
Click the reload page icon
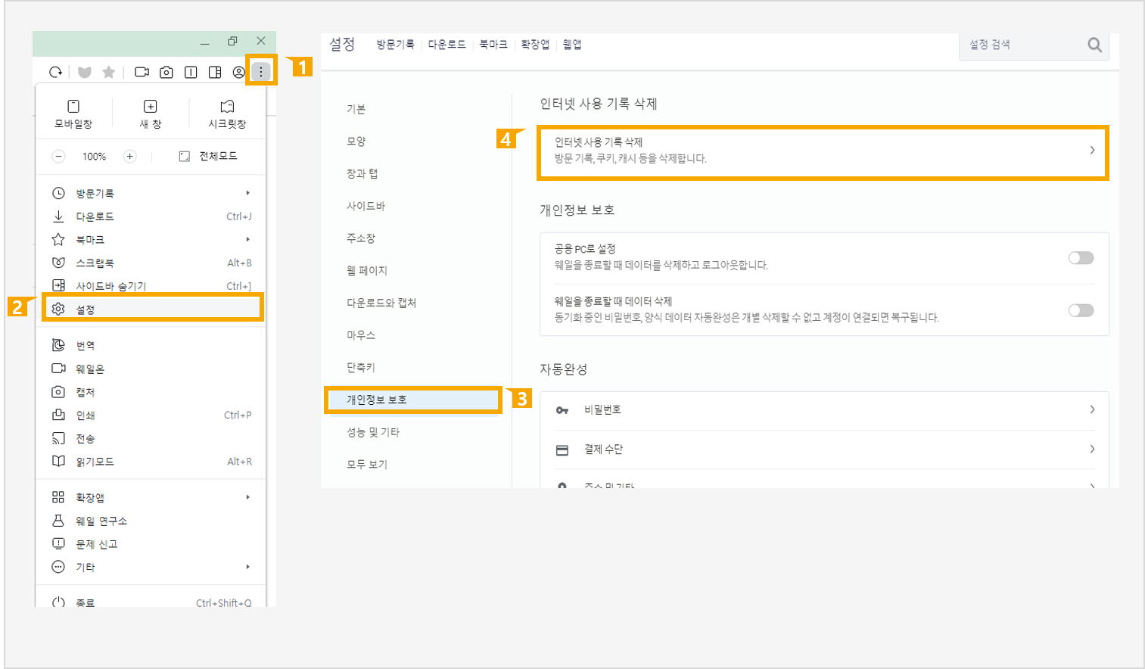pyautogui.click(x=55, y=72)
